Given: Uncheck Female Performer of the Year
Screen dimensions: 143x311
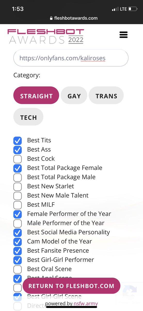Looking at the screenshot, I should (18, 214).
